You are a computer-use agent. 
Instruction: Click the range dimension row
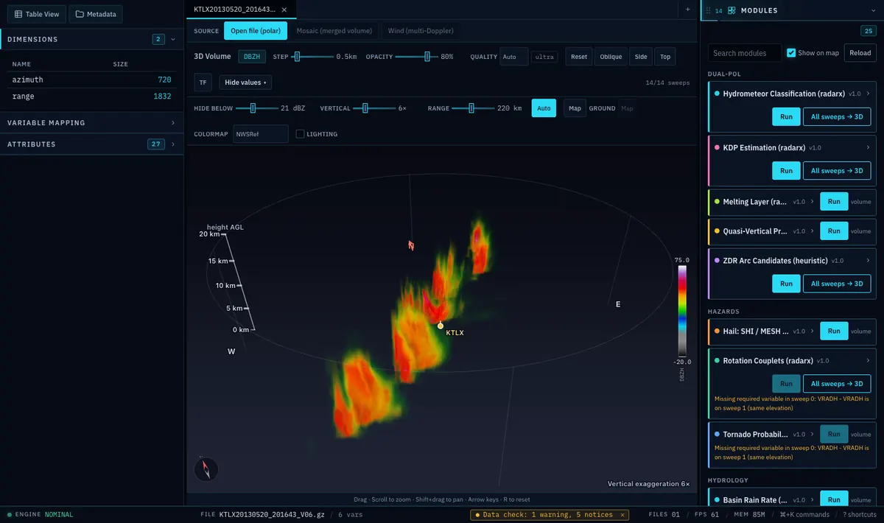click(x=91, y=96)
